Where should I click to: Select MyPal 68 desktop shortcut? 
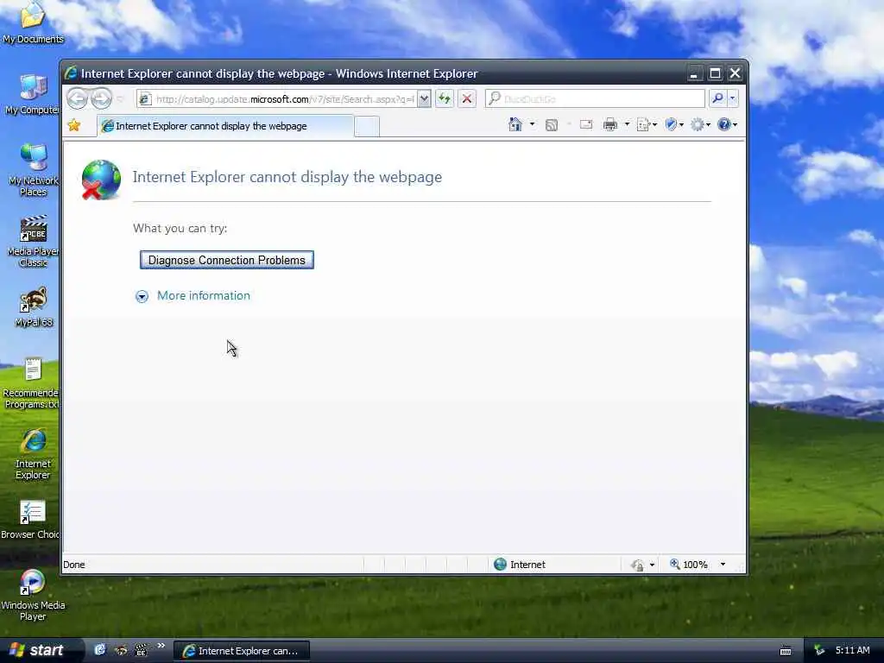click(33, 306)
